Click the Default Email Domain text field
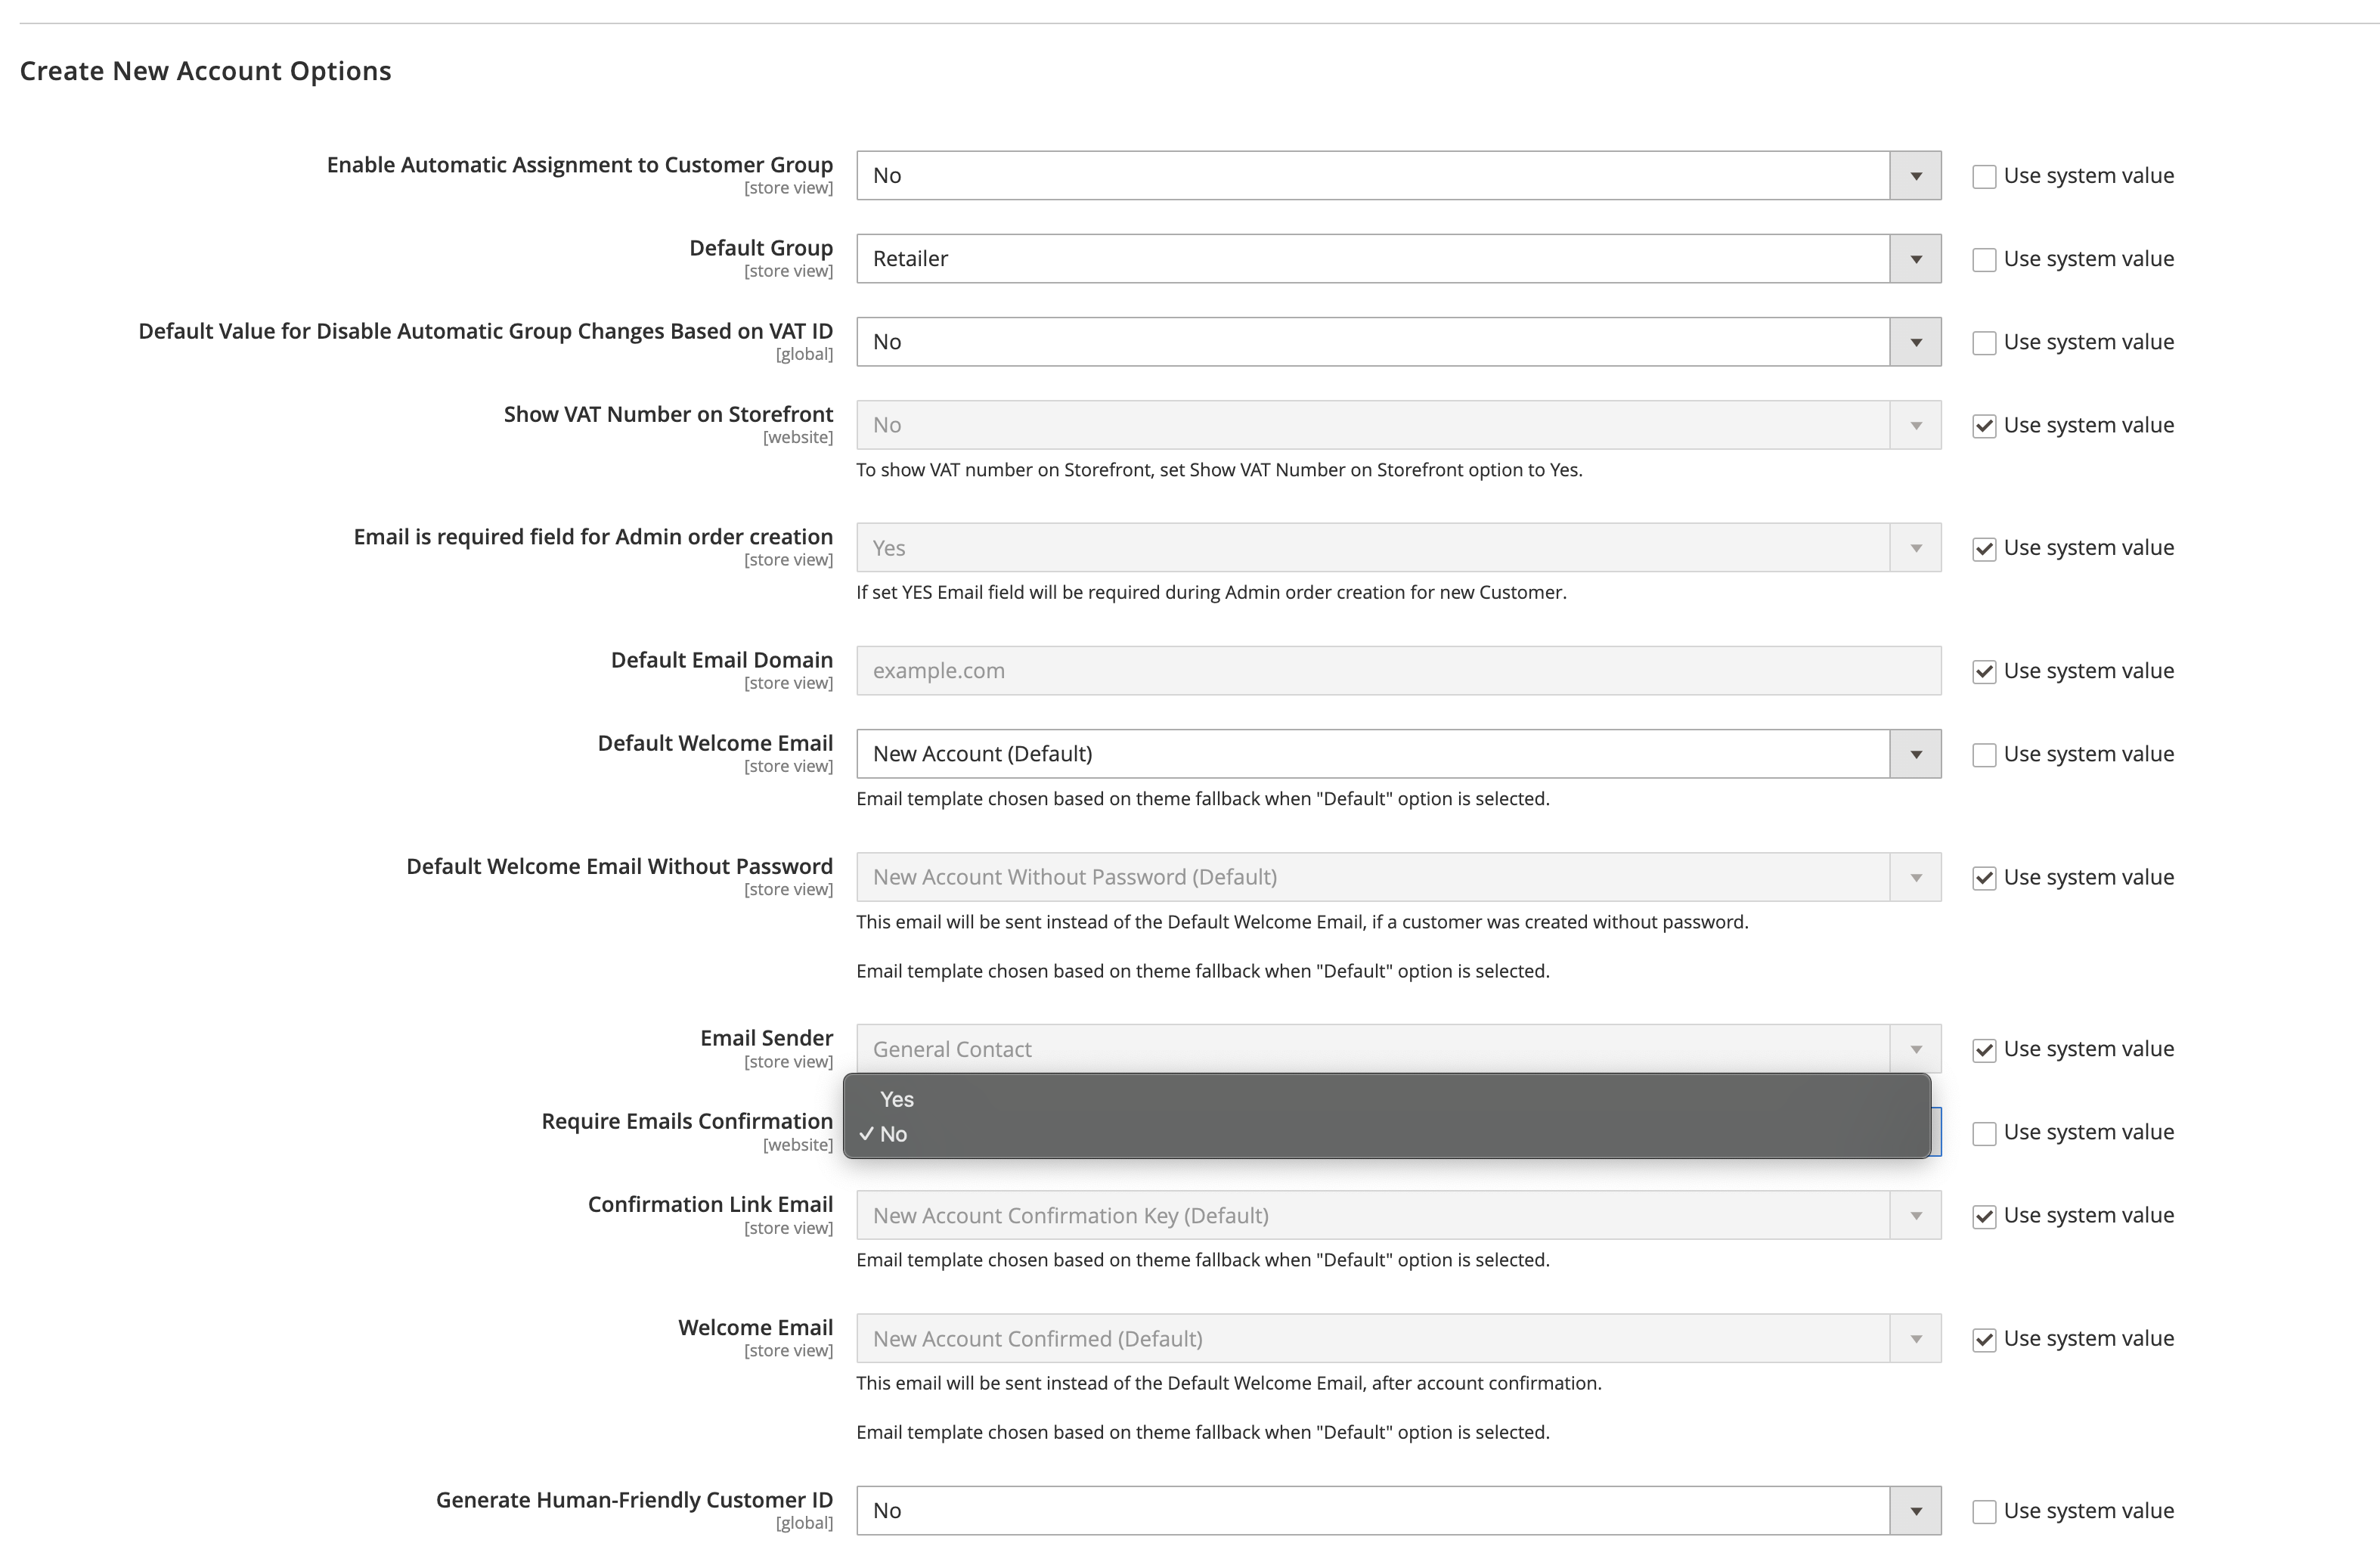This screenshot has width=2380, height=1562. click(1398, 671)
